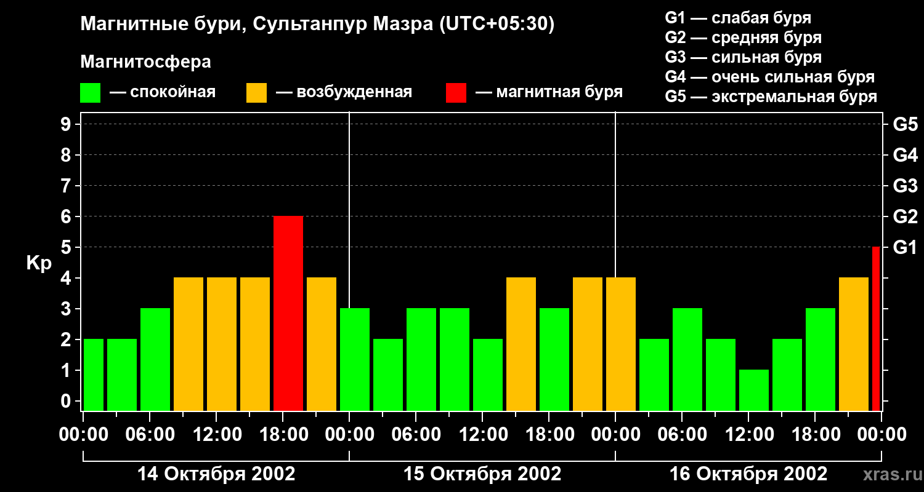
Task: Select the G3 tick label on right axis
Action: pyautogui.click(x=905, y=186)
